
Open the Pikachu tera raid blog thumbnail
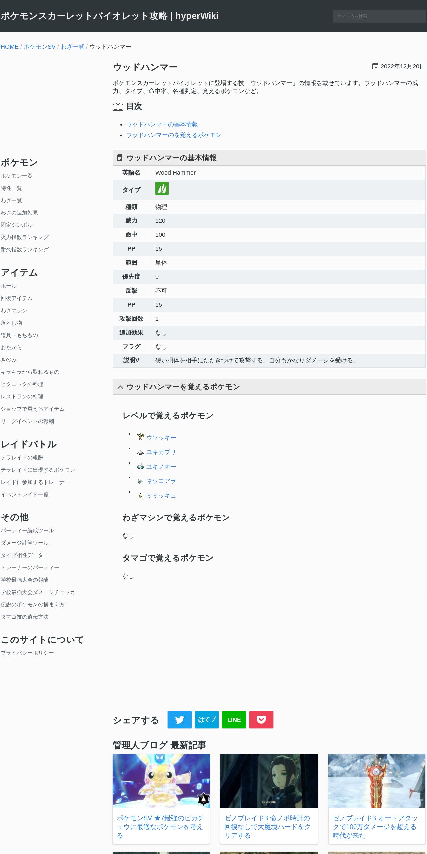(x=161, y=781)
